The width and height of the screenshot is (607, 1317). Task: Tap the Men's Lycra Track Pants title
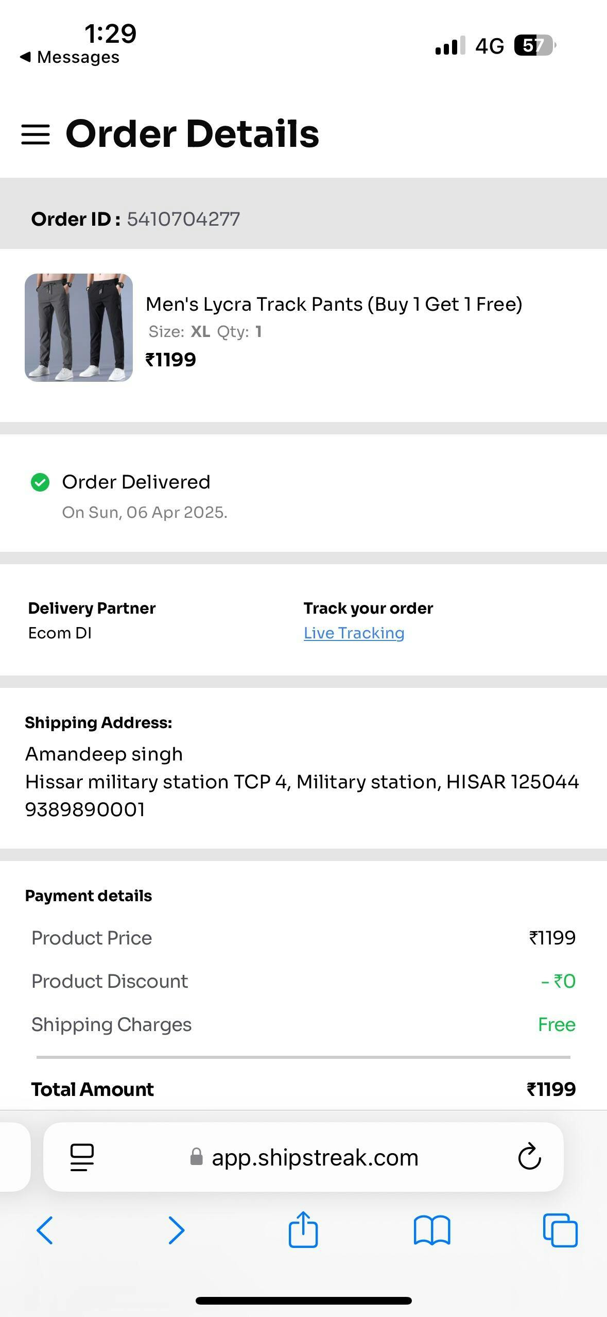point(334,305)
